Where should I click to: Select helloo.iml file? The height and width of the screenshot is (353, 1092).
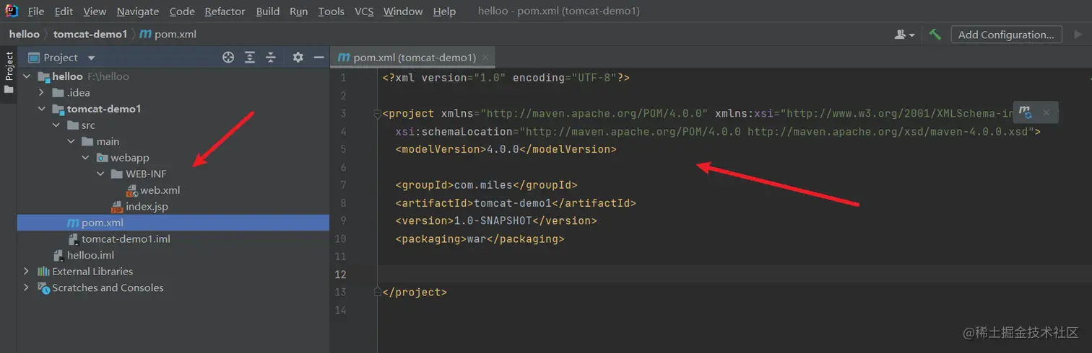pos(90,255)
